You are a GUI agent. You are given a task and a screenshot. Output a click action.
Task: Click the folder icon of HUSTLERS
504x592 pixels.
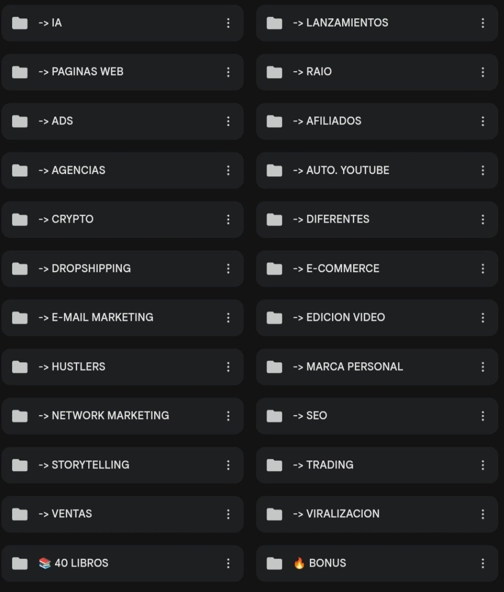point(20,367)
